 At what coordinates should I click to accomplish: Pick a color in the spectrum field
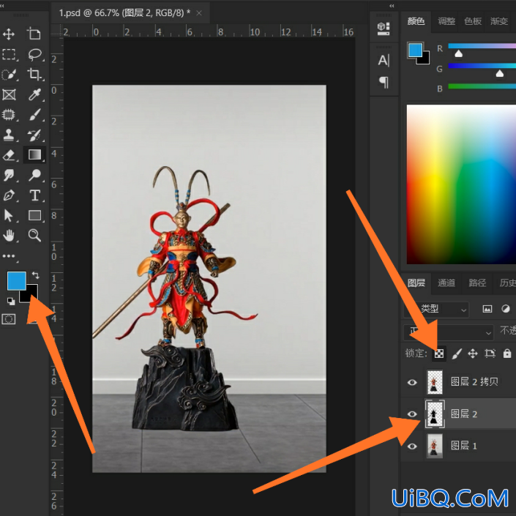pyautogui.click(x=461, y=184)
